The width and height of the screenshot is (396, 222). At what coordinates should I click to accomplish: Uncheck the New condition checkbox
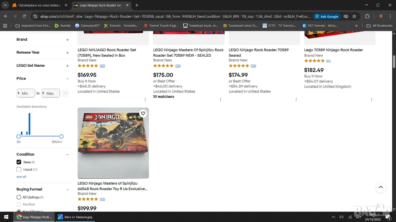click(19, 162)
